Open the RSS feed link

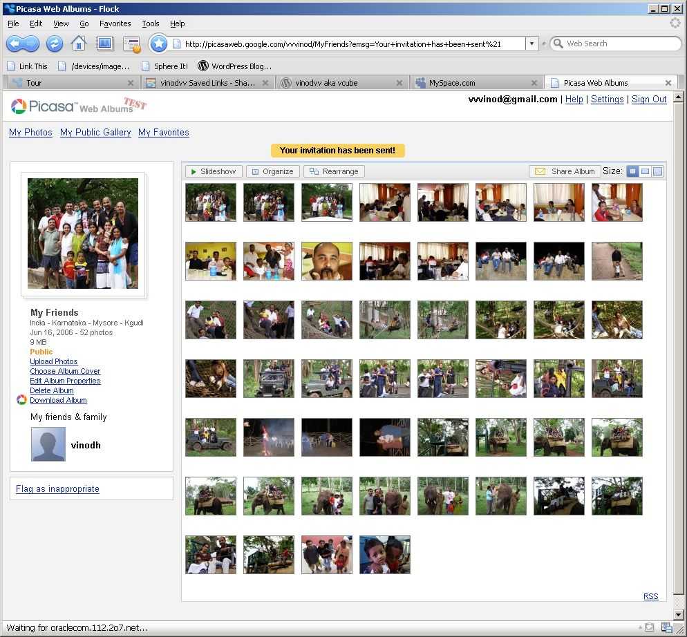tap(650, 596)
